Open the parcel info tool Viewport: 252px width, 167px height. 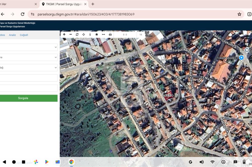point(90,34)
